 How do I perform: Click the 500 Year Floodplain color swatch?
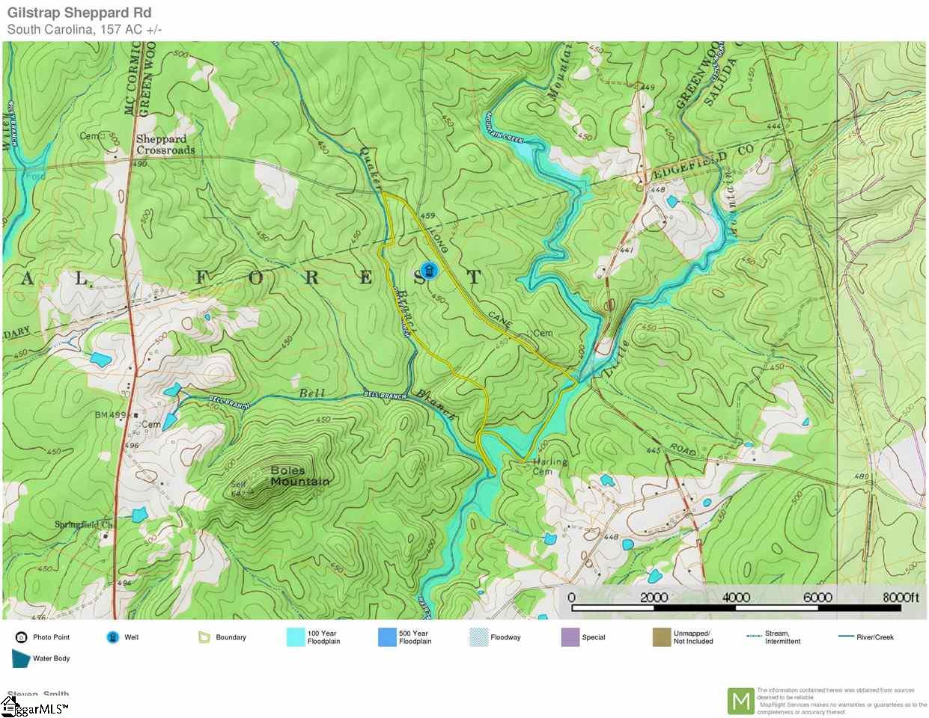pos(387,637)
